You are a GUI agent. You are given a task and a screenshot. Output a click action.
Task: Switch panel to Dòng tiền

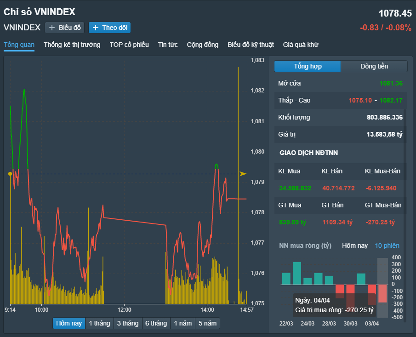(x=374, y=66)
